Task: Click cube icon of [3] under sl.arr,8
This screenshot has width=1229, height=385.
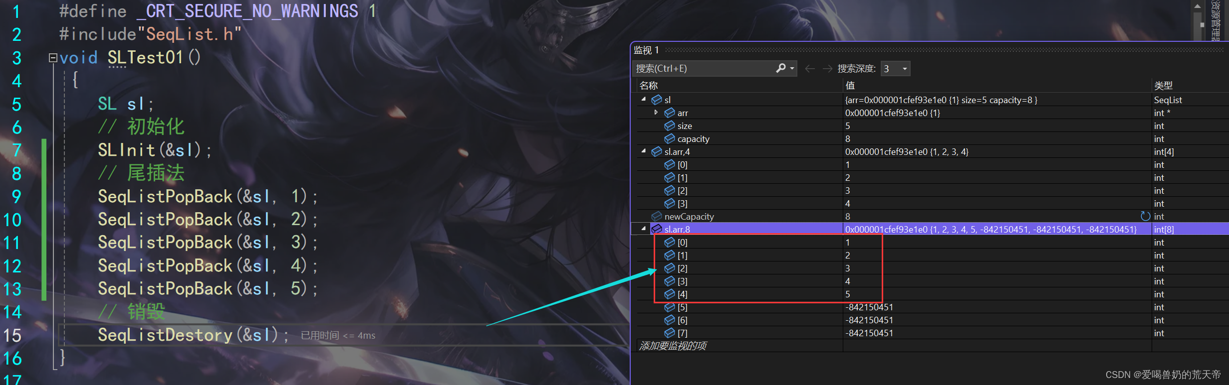Action: [x=670, y=281]
